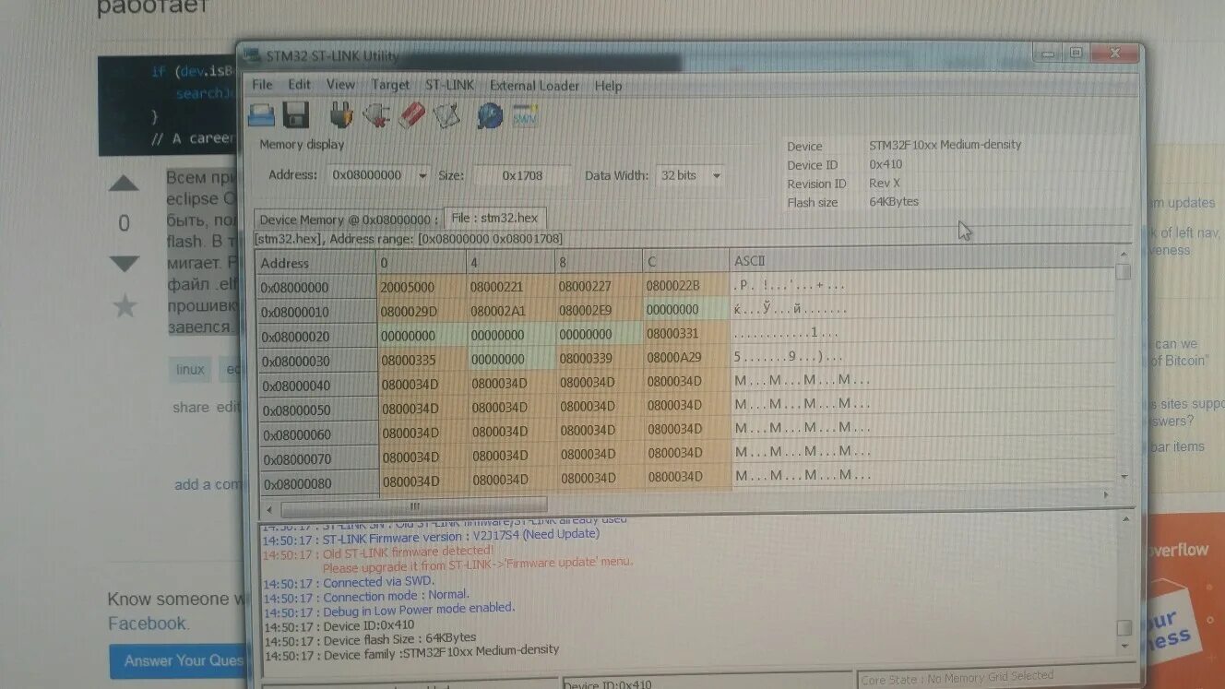Select cell with value 080002A1
The height and width of the screenshot is (689, 1225).
click(510, 311)
